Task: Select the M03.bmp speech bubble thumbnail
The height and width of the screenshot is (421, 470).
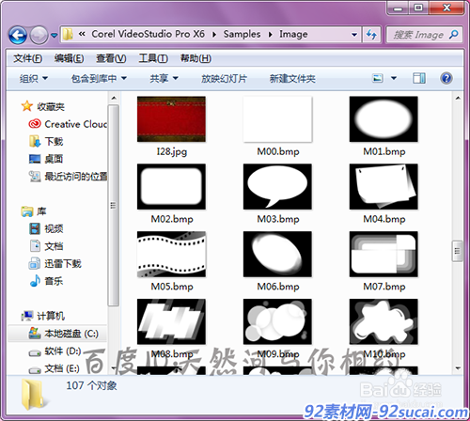Action: click(x=277, y=187)
